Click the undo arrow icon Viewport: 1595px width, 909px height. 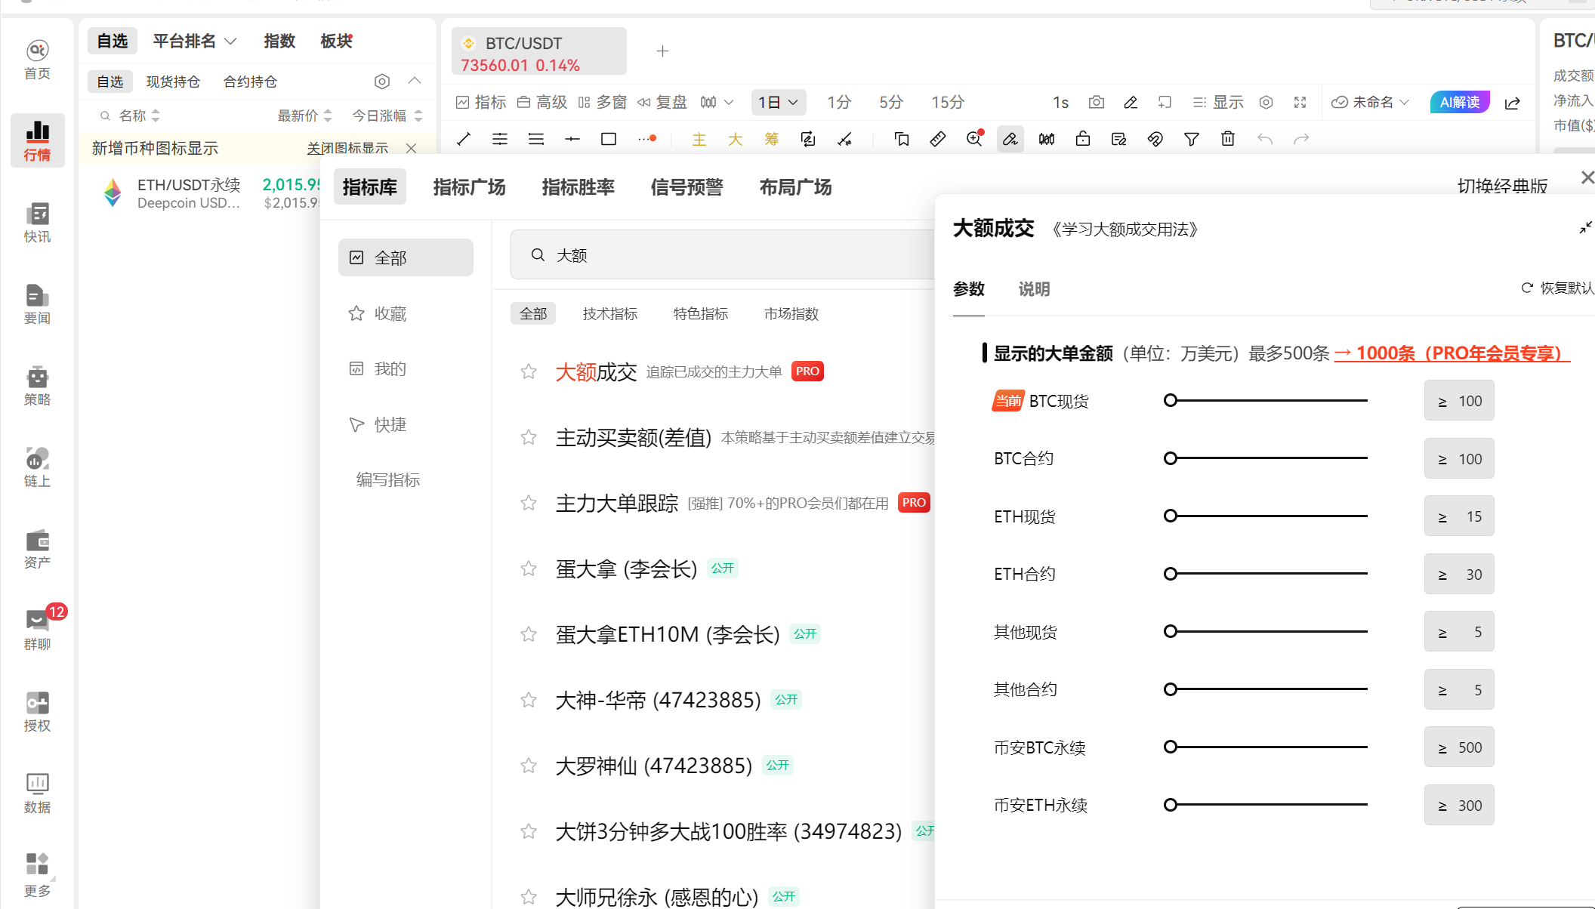[1265, 139]
